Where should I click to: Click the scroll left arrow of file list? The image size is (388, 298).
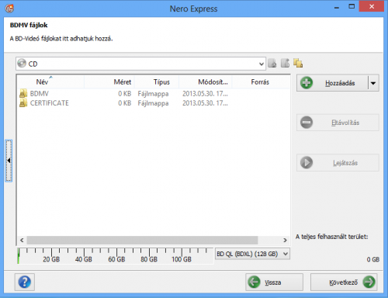coord(22,240)
